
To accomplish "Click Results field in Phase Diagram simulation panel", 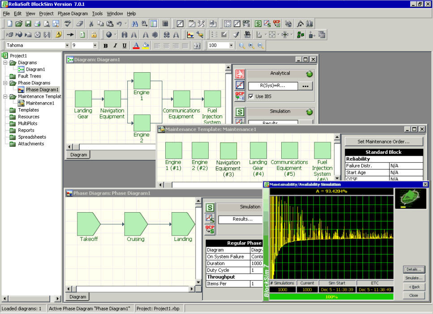I will coord(241,219).
